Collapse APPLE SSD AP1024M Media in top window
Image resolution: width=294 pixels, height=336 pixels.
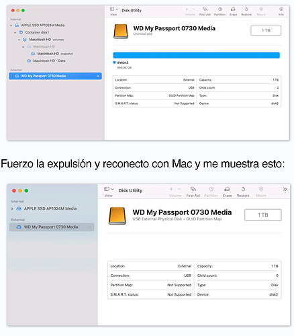pyautogui.click(x=11, y=26)
